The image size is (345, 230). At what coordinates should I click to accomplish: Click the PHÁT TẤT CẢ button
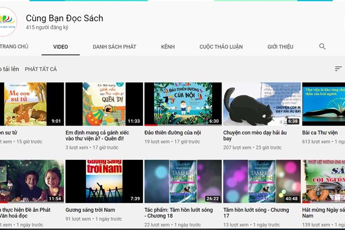pos(41,69)
